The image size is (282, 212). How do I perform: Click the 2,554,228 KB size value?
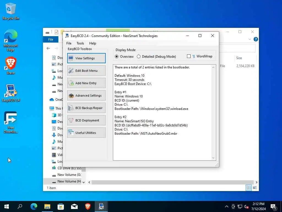pos(245,66)
